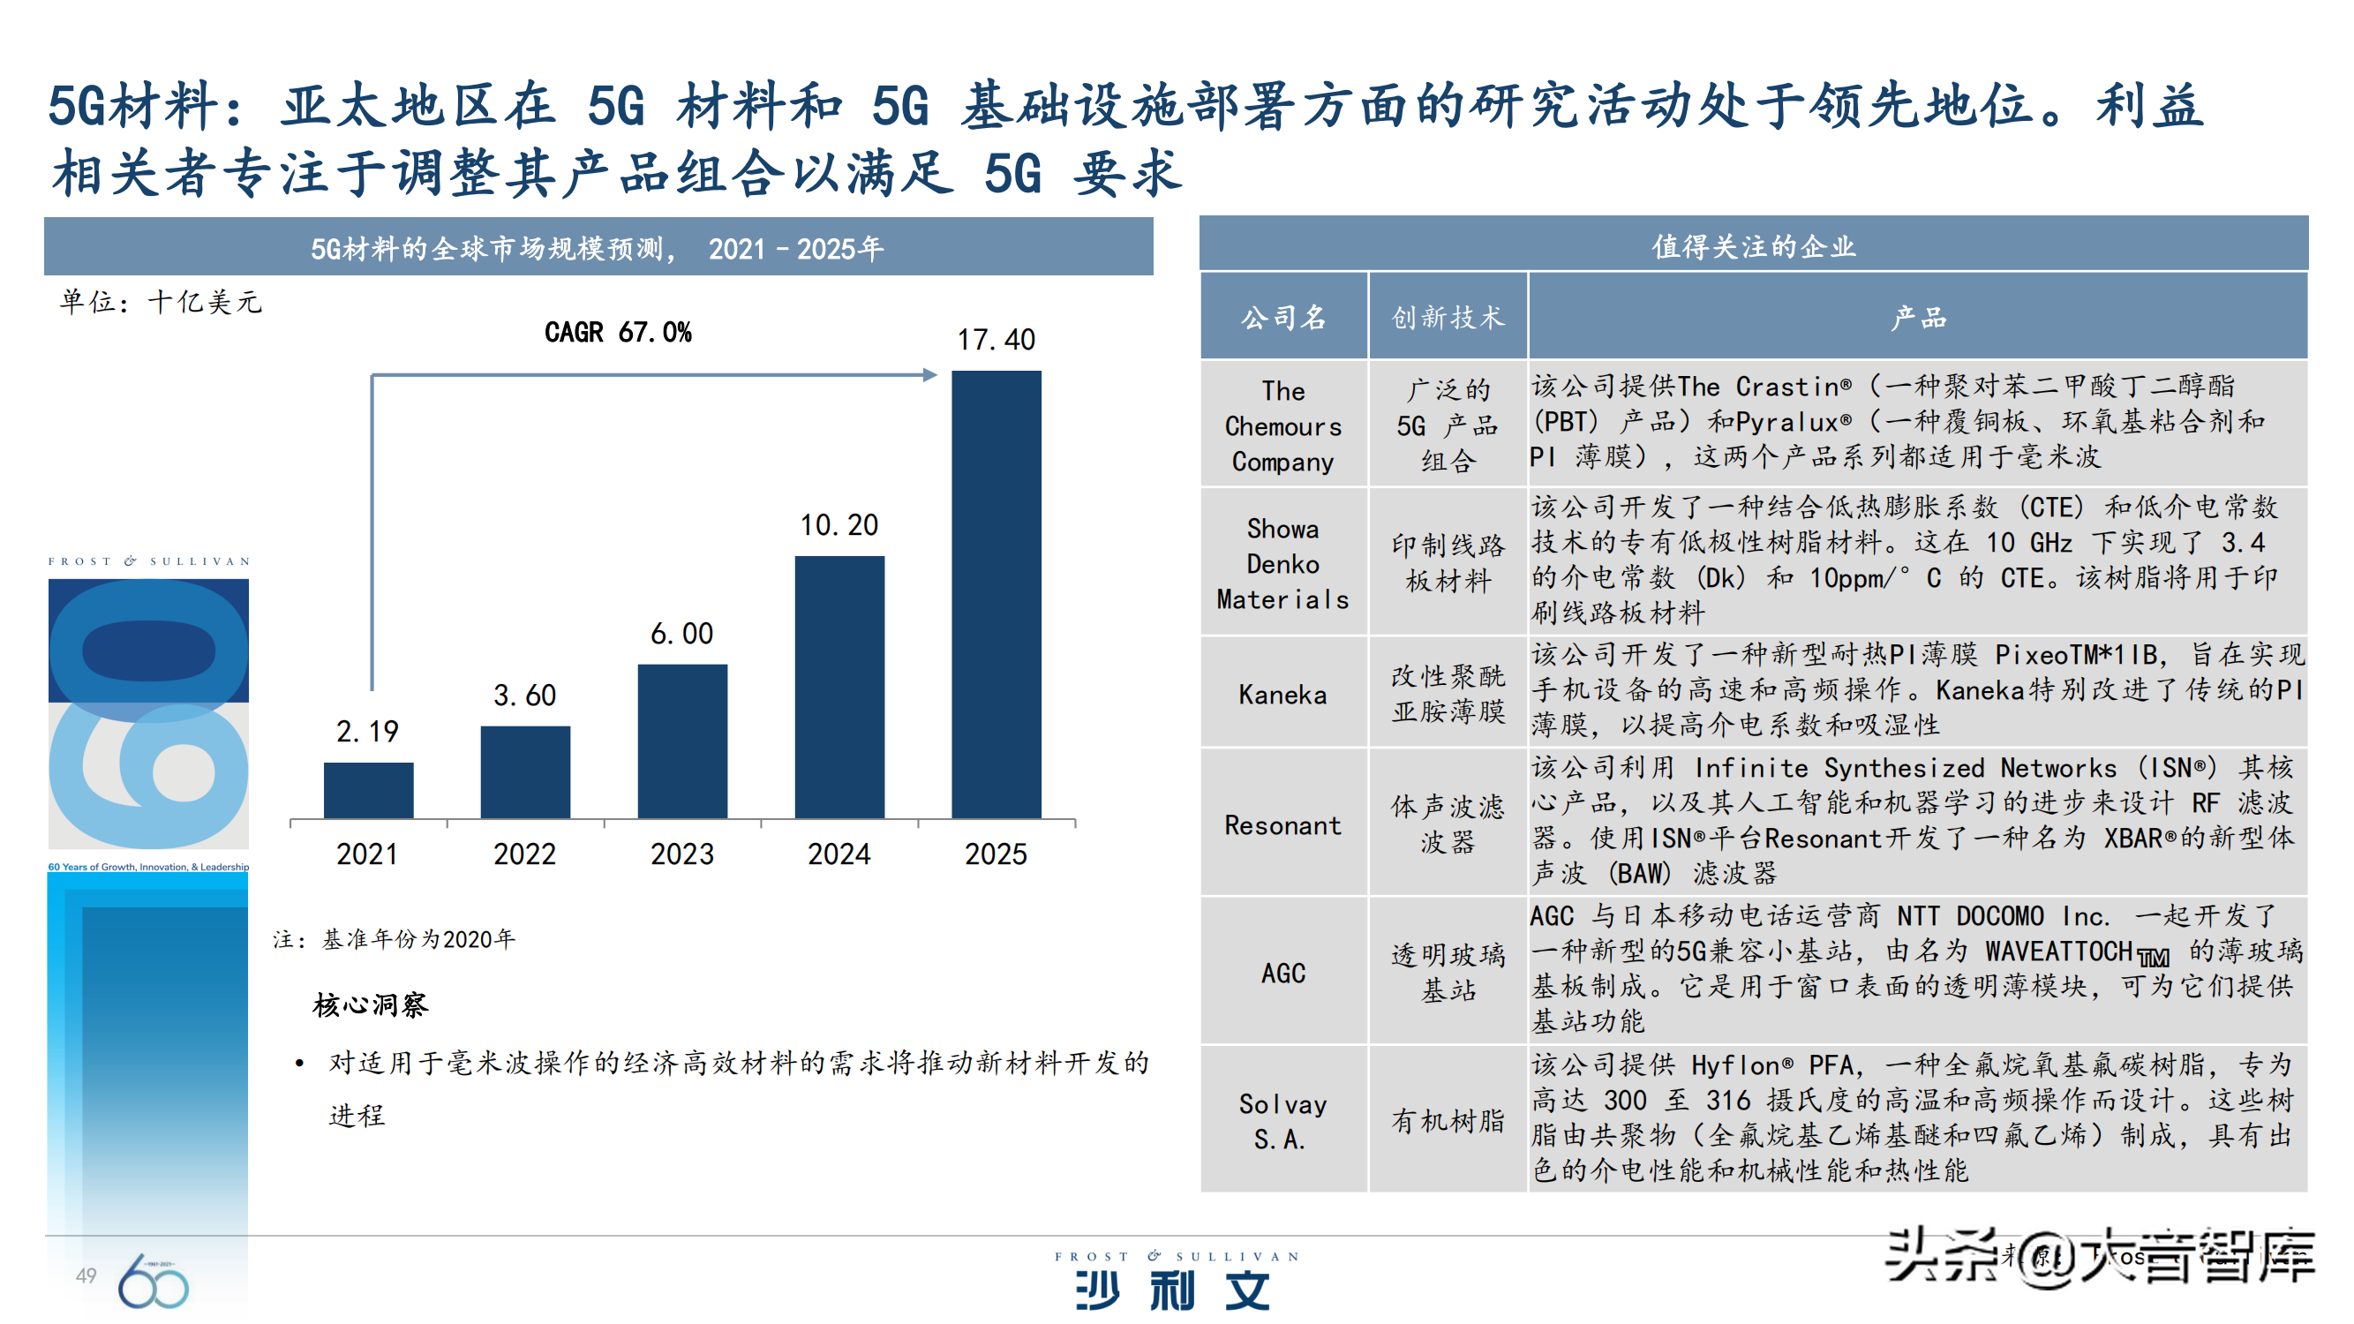Click the bullet about 毫米波操作 materials demand
Screen dimensions: 2354x1324
[739, 1089]
